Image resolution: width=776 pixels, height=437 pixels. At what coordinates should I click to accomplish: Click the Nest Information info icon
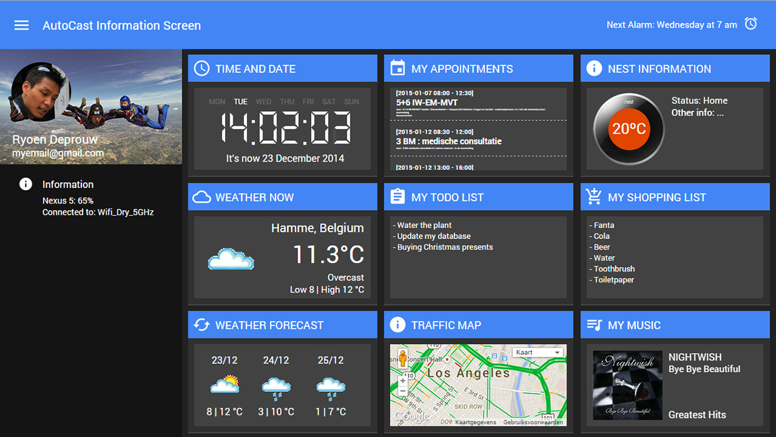(594, 69)
